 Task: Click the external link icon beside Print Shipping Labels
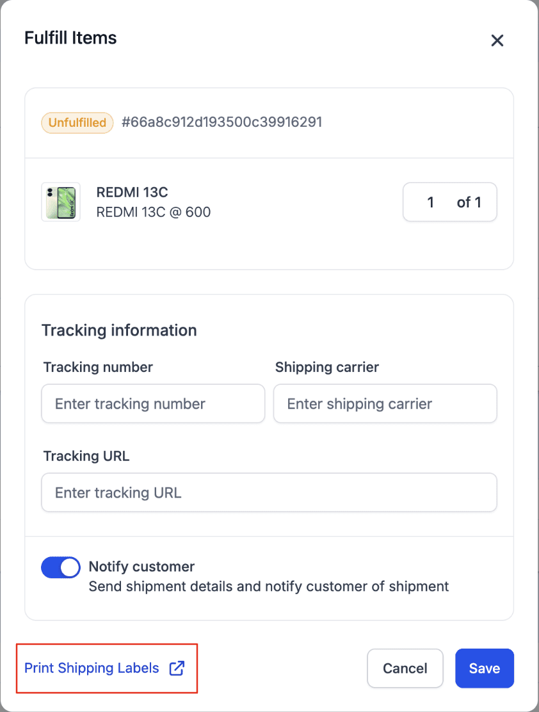pyautogui.click(x=177, y=668)
